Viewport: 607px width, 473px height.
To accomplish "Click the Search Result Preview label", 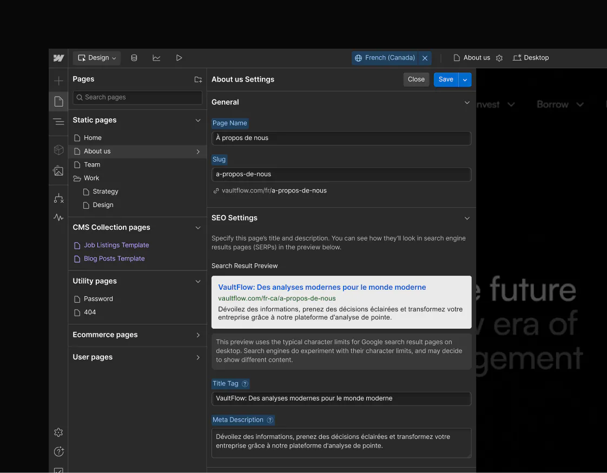I will 245,266.
